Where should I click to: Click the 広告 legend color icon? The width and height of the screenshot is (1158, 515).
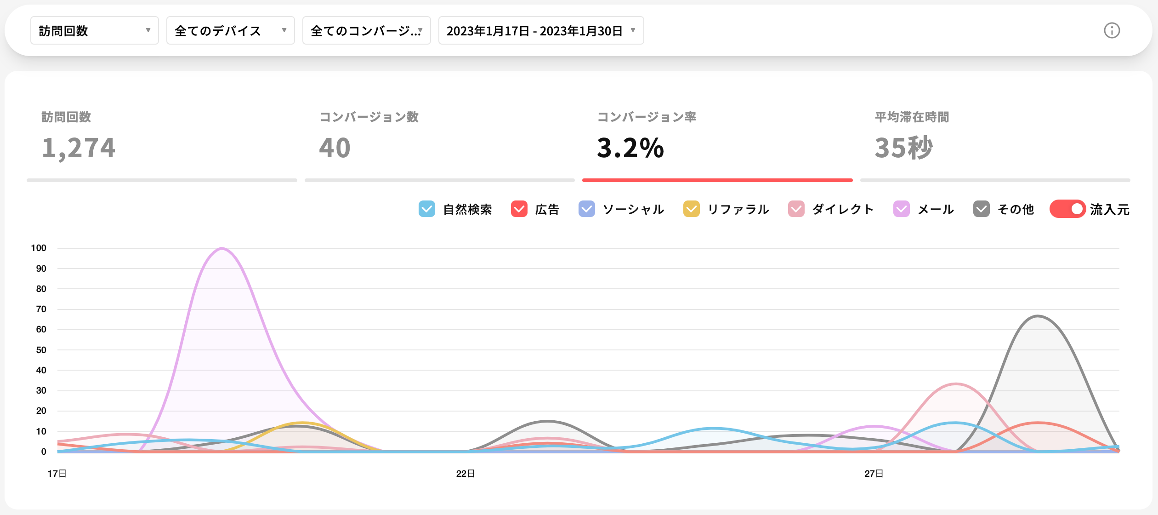[518, 209]
